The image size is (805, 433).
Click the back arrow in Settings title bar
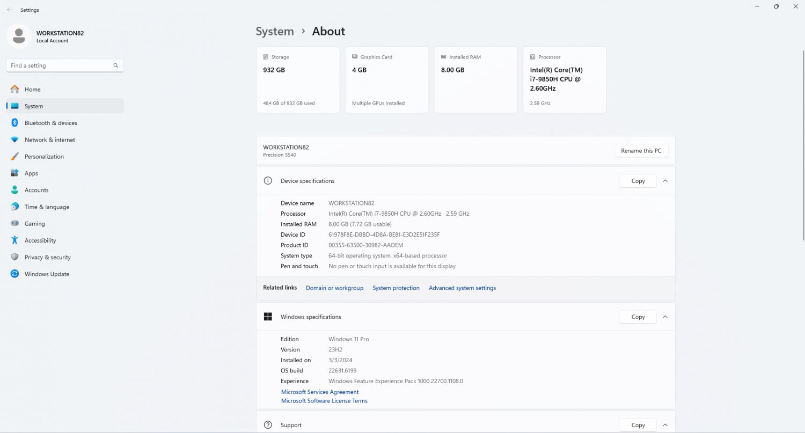(x=9, y=10)
